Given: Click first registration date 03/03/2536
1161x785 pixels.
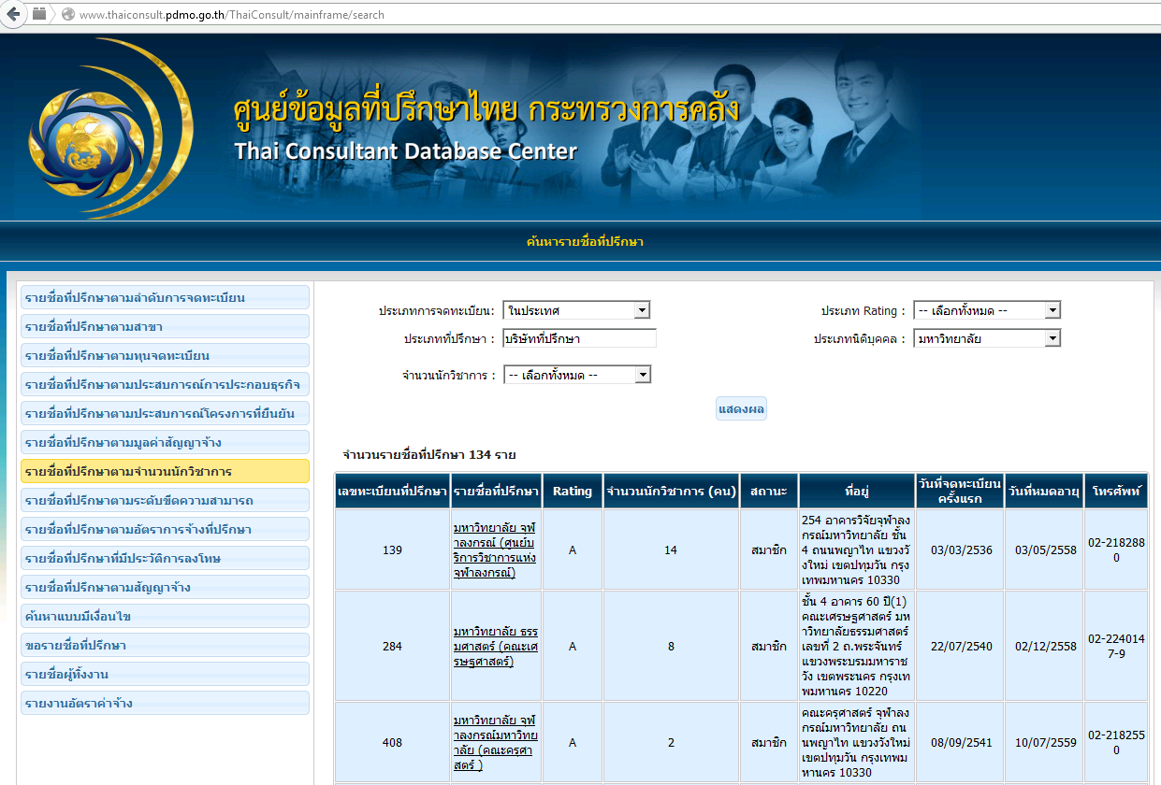Looking at the screenshot, I should pyautogui.click(x=960, y=550).
